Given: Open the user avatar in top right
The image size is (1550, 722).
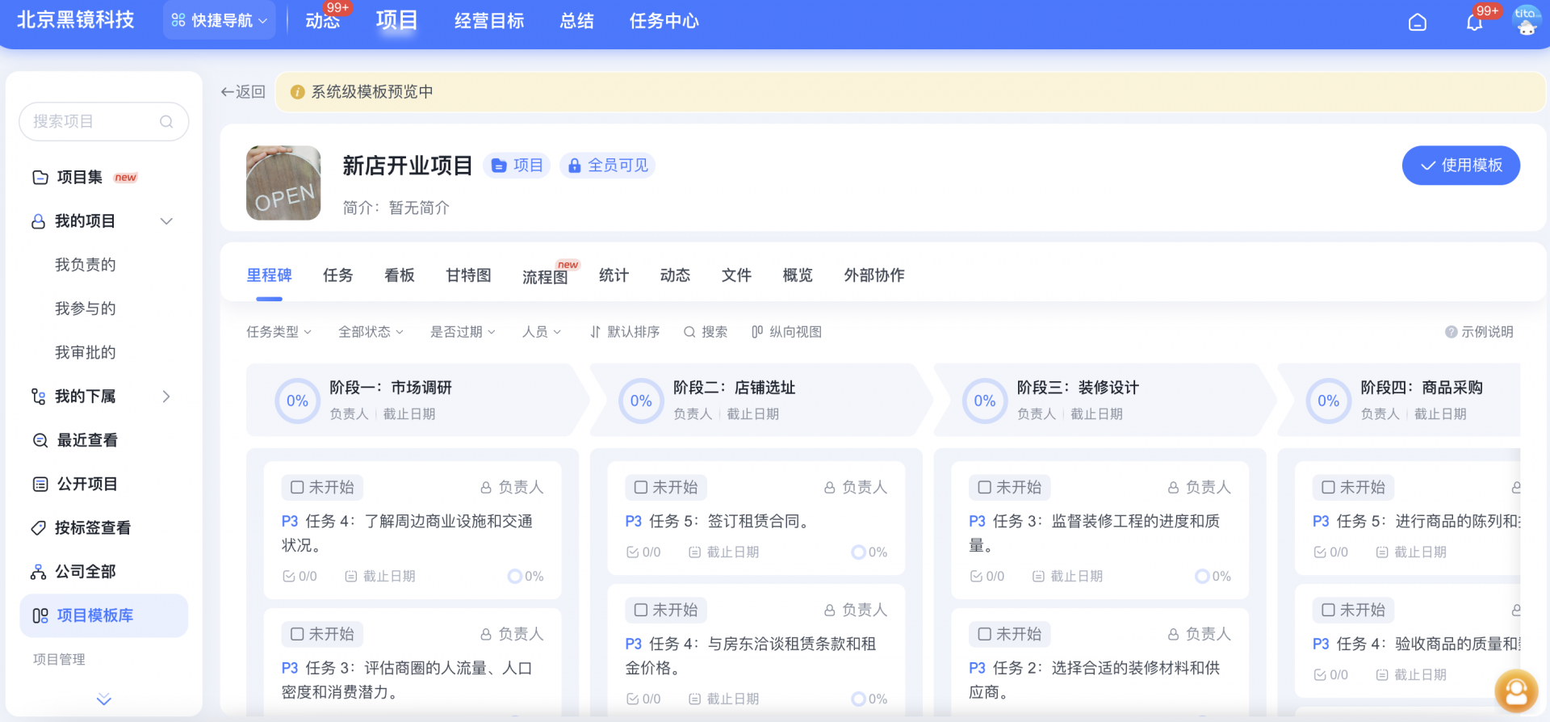Looking at the screenshot, I should tap(1525, 21).
